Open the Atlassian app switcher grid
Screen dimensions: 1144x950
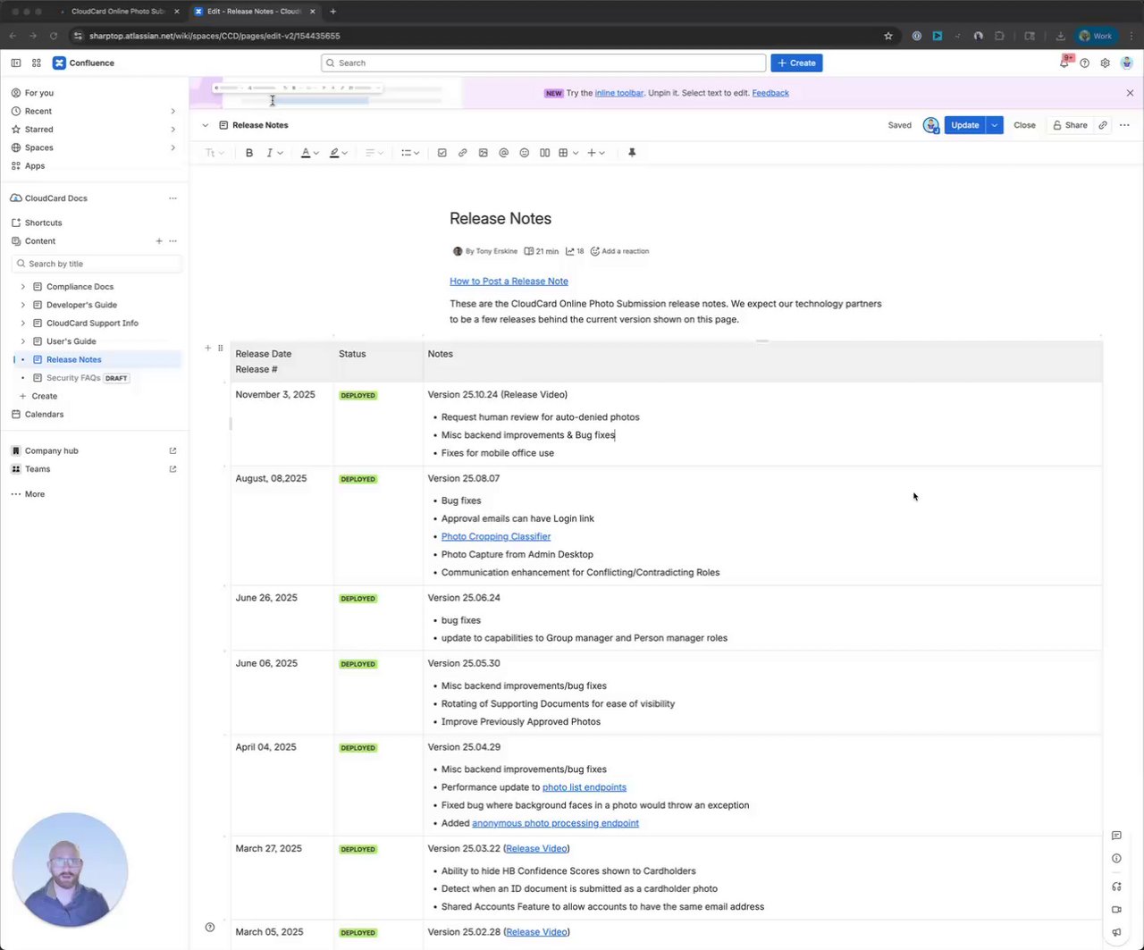tap(37, 63)
